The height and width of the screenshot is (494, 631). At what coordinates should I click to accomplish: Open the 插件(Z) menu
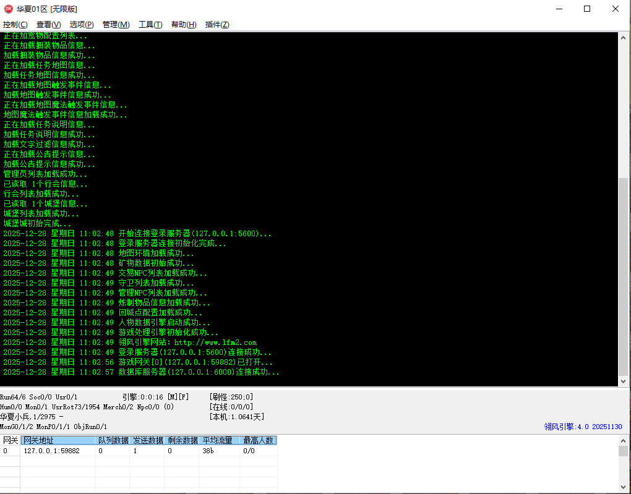click(x=217, y=25)
